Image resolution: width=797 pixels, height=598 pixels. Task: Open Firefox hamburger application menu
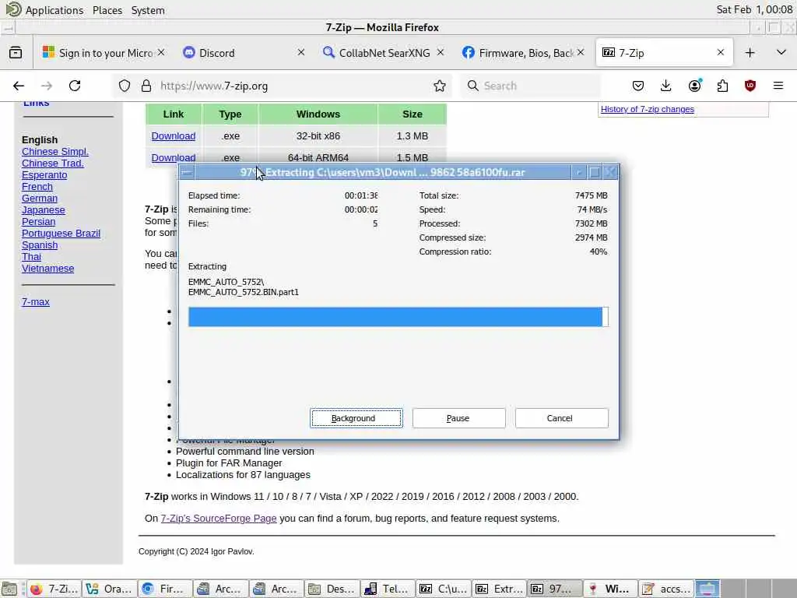pos(778,86)
